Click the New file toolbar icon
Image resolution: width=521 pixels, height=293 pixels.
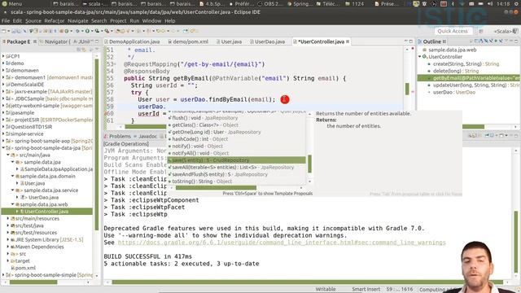(x=4, y=31)
